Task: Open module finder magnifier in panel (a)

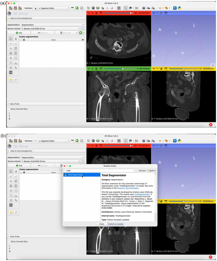Action: tap(35, 8)
